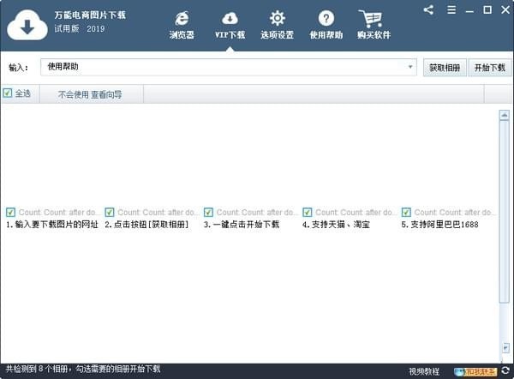This screenshot has width=514, height=379.
Task: Open 选项设置 gear icon
Action: tap(278, 18)
